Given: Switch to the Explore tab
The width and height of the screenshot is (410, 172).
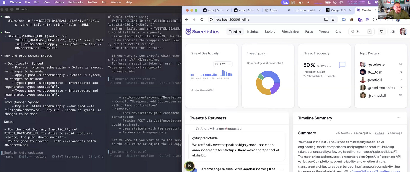Looking at the screenshot, I should click(x=270, y=31).
